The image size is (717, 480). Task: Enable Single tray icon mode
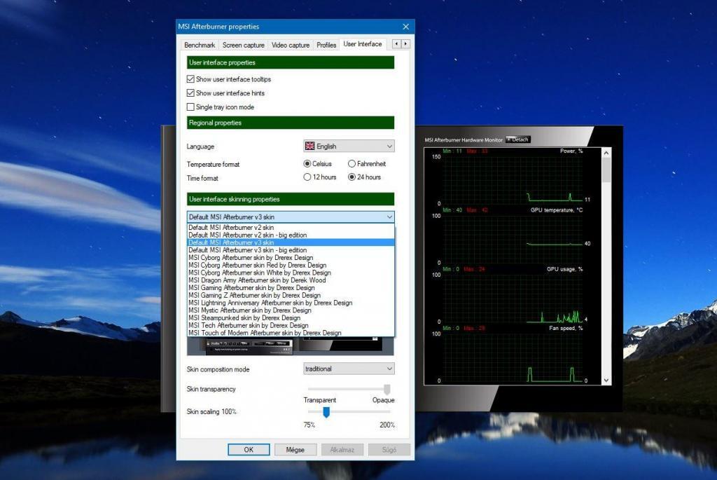pyautogui.click(x=190, y=107)
